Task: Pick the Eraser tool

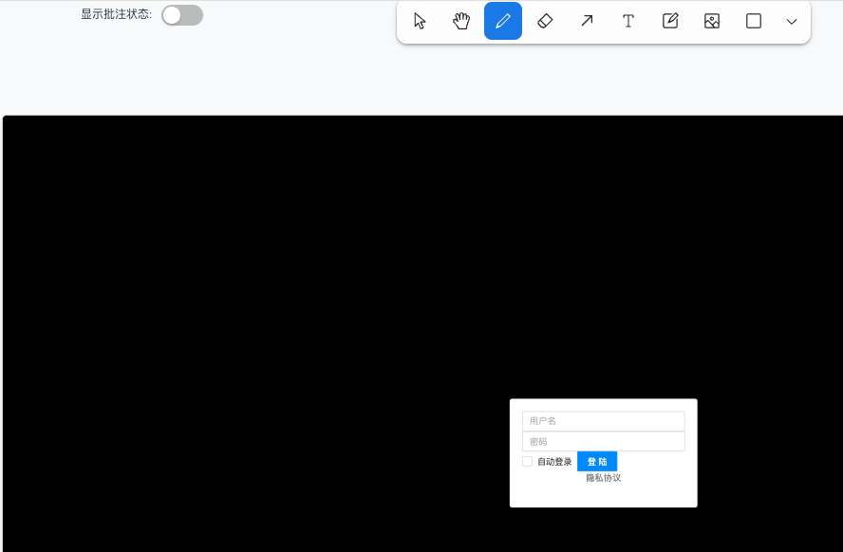Action: [545, 21]
